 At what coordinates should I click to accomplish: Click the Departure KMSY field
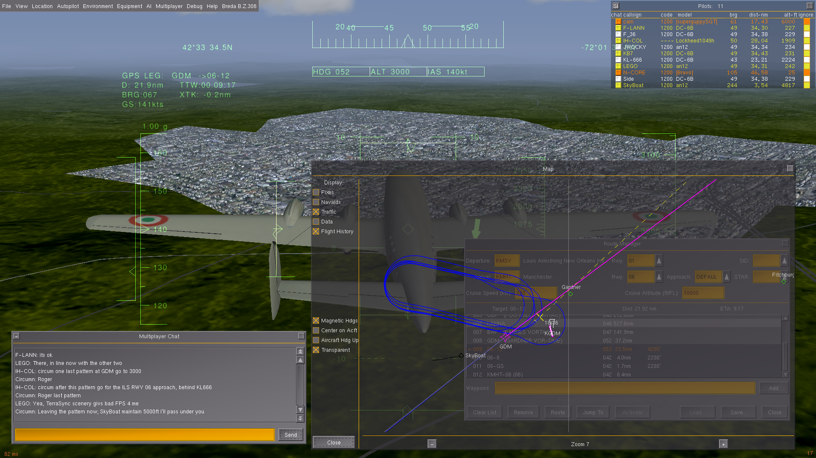(507, 260)
